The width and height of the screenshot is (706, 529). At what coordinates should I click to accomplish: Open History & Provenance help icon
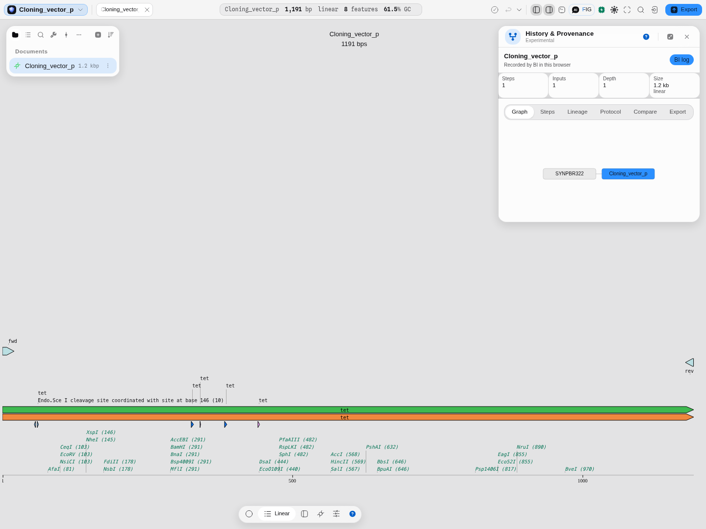[x=646, y=37]
